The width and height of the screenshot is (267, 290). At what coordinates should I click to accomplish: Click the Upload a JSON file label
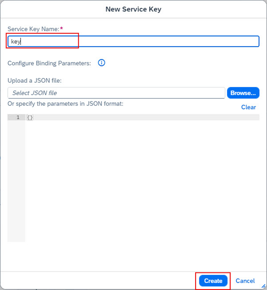35,81
